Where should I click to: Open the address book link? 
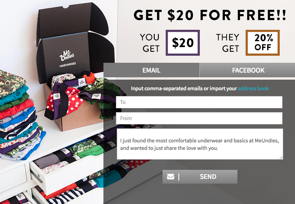tap(253, 88)
